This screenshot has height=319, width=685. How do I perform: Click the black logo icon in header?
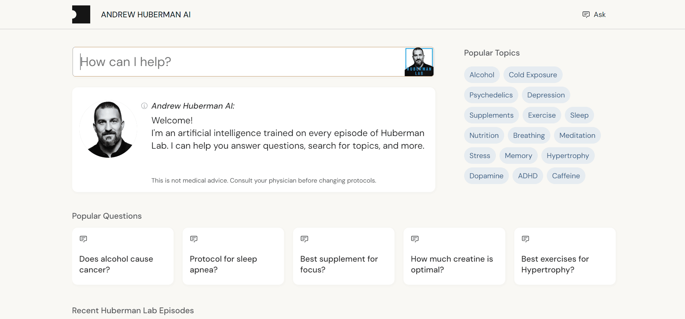point(81,14)
